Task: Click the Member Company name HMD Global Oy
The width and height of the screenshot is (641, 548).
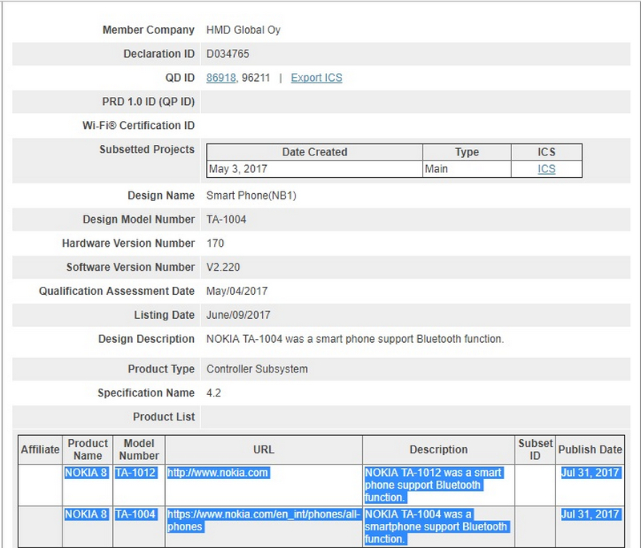Action: click(x=243, y=30)
